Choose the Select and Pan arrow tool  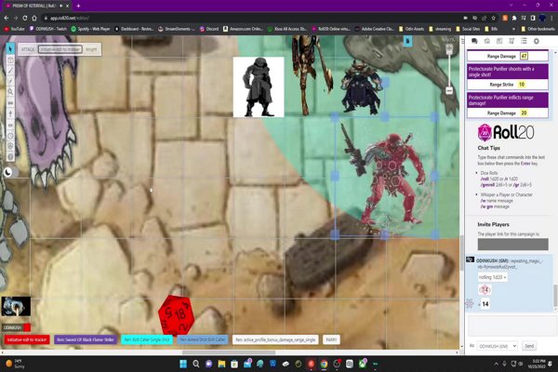click(x=10, y=48)
